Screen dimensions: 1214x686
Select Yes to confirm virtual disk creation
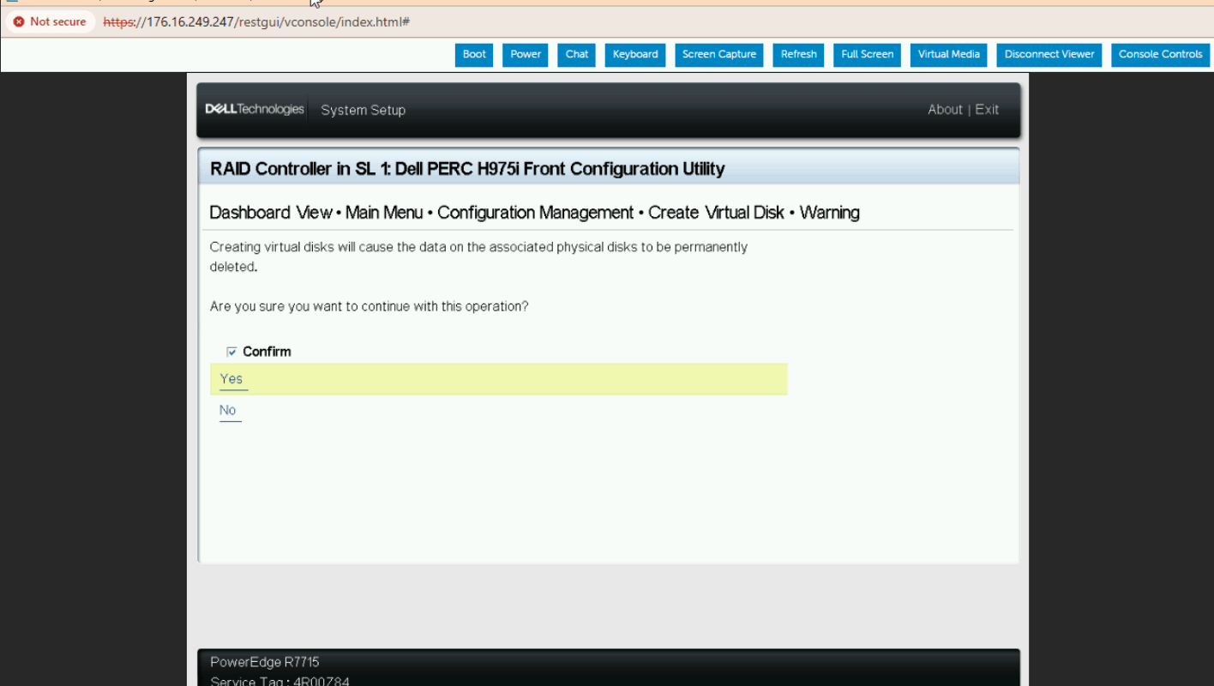point(231,379)
